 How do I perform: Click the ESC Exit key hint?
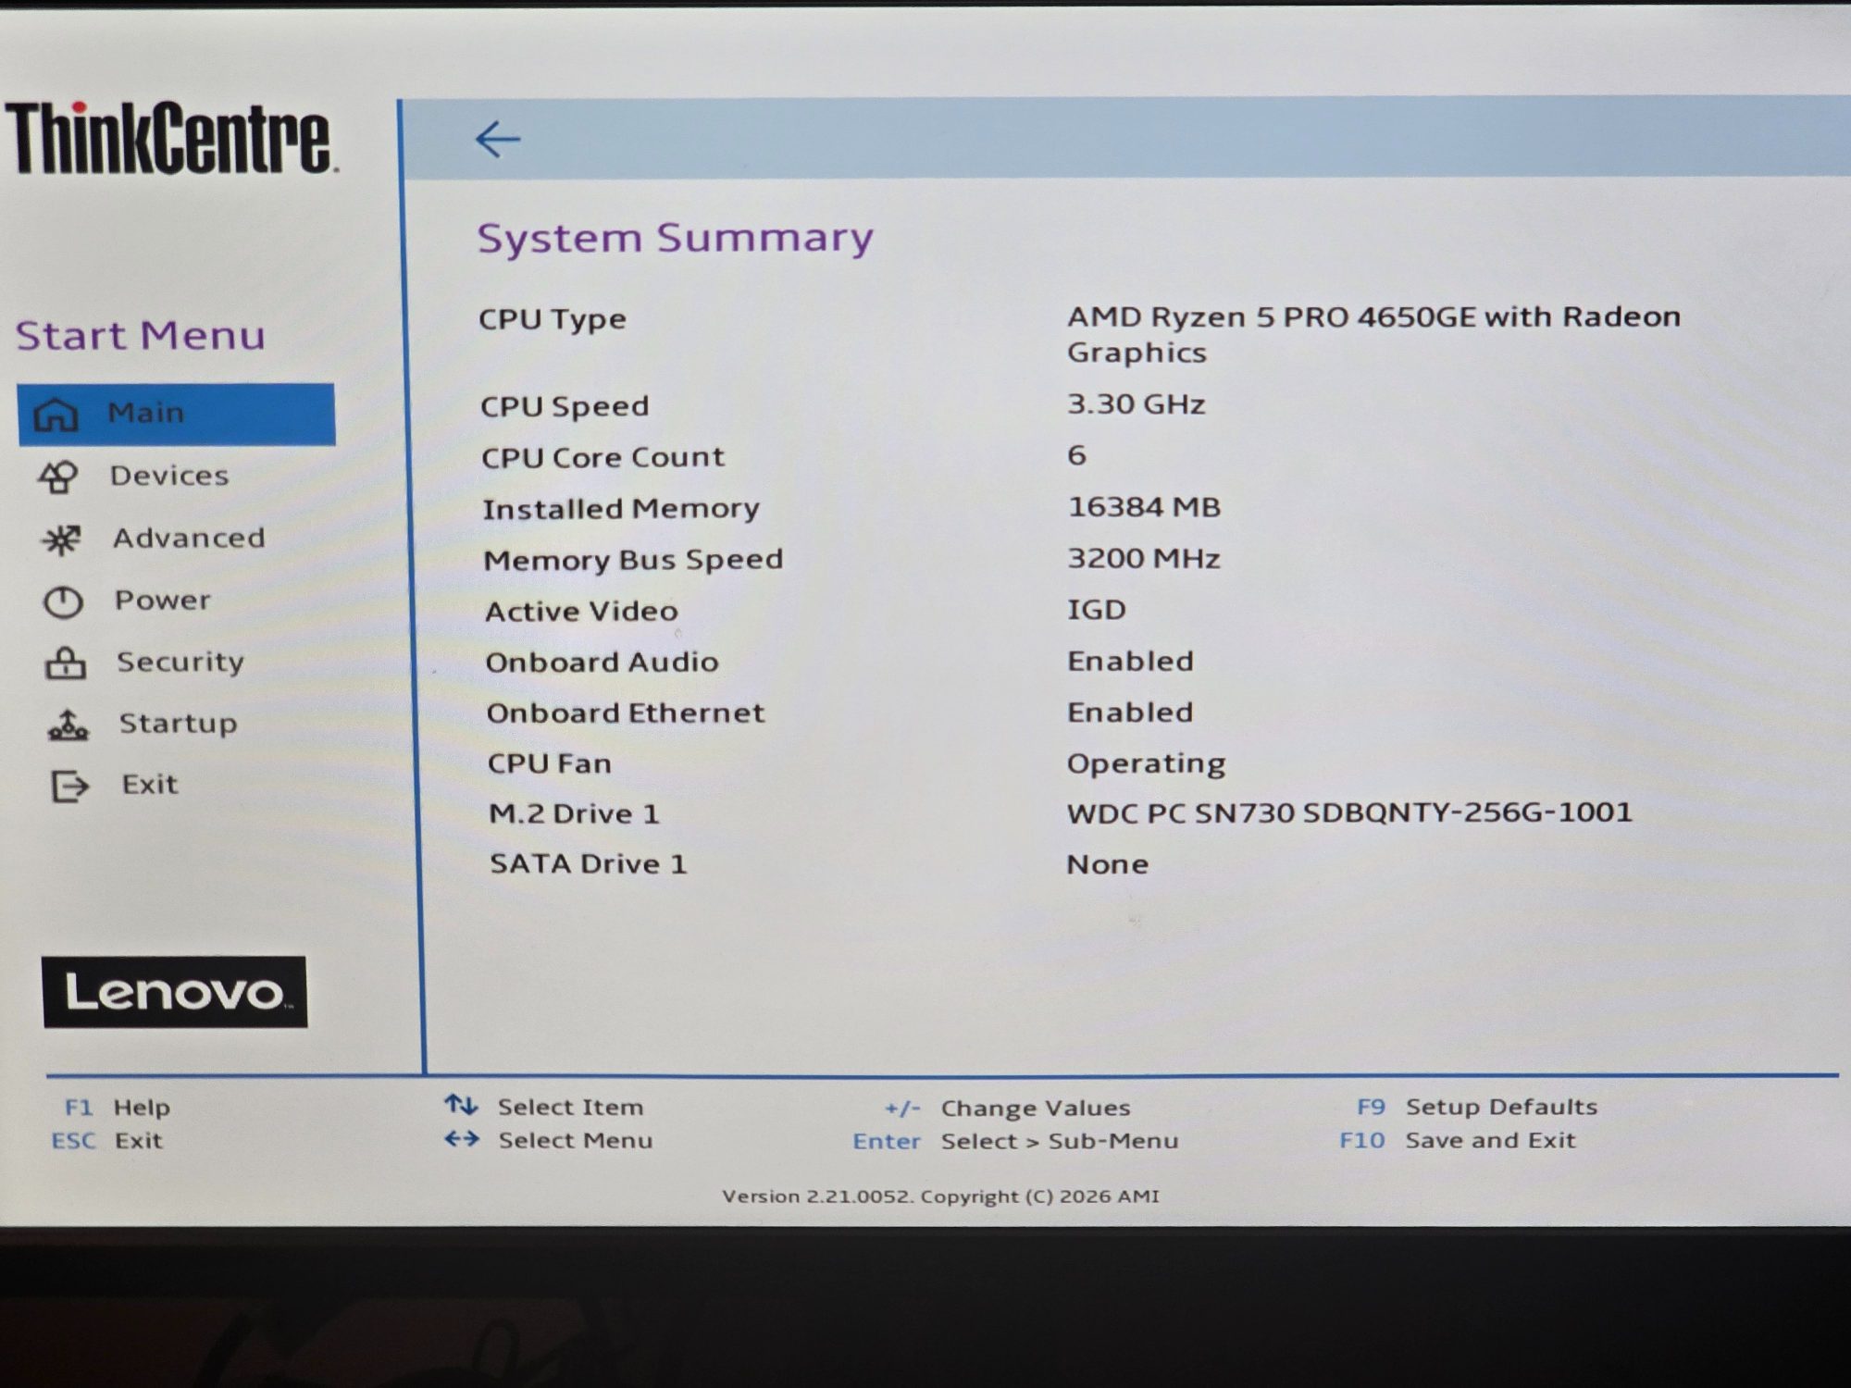106,1141
